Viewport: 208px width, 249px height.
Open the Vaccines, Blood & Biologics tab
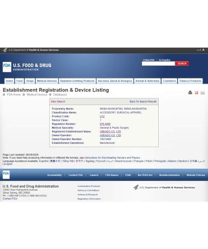coord(115,81)
